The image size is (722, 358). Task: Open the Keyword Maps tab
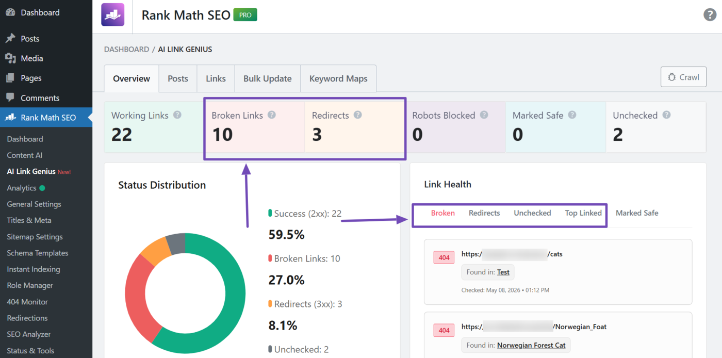[x=338, y=78]
